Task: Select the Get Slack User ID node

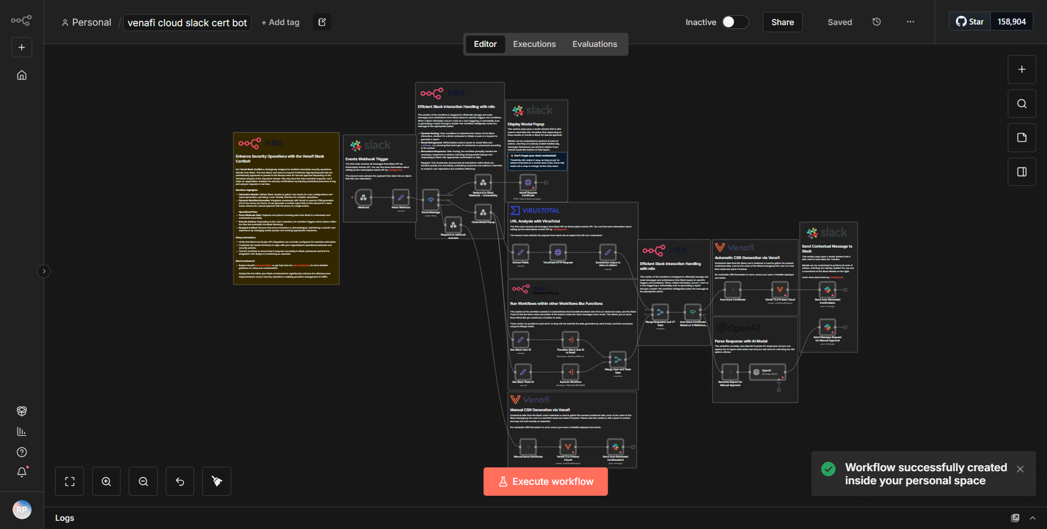Action: pyautogui.click(x=521, y=340)
